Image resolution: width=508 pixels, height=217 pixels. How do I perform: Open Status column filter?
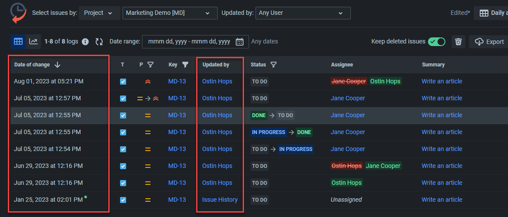pos(274,64)
